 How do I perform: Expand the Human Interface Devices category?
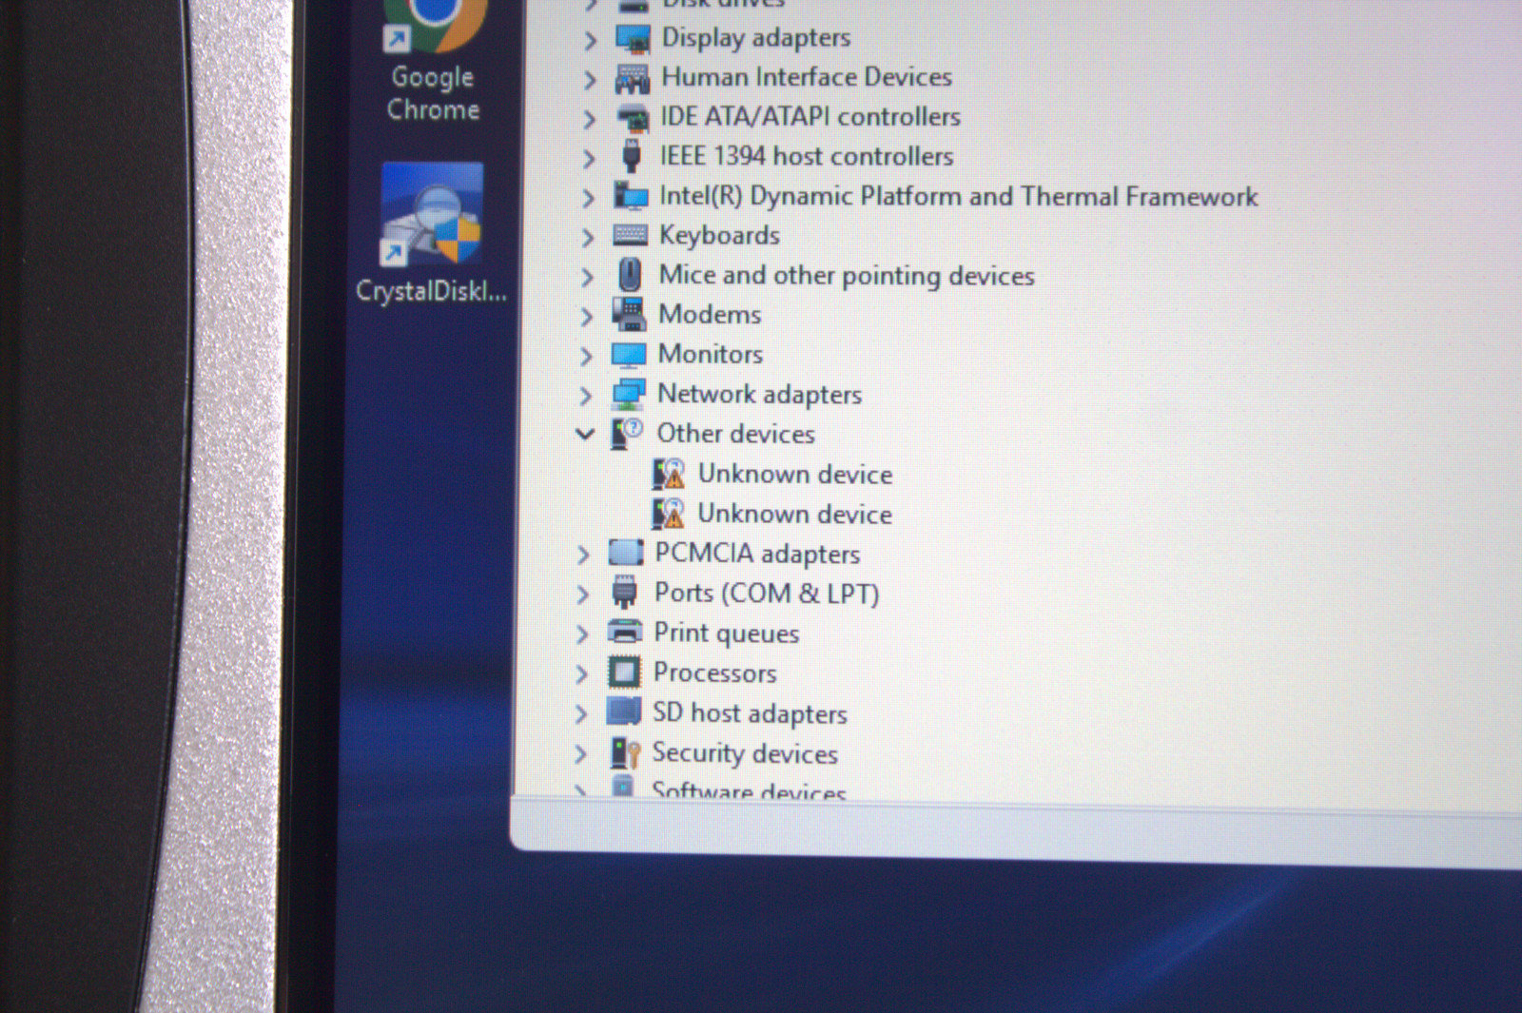tap(590, 78)
